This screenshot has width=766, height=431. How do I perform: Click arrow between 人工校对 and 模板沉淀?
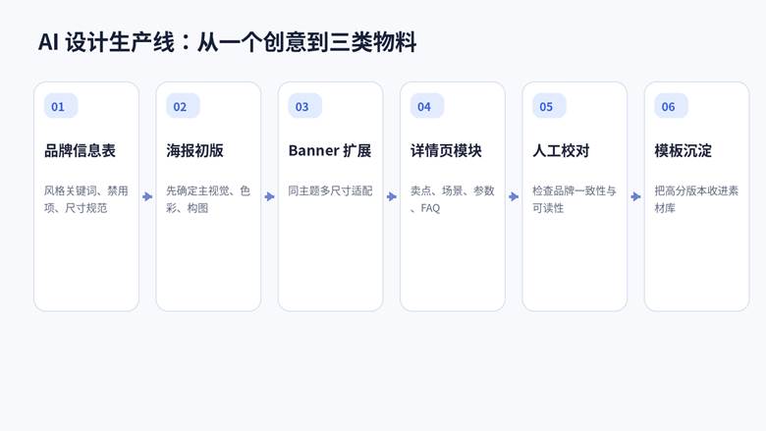[x=636, y=196]
